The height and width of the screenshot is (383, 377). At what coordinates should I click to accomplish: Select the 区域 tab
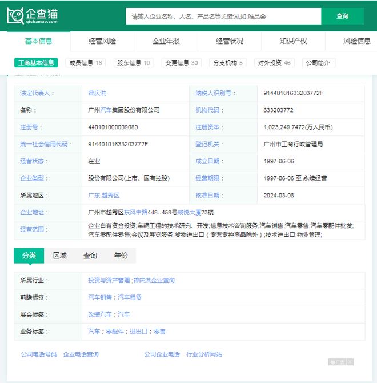coord(59,256)
